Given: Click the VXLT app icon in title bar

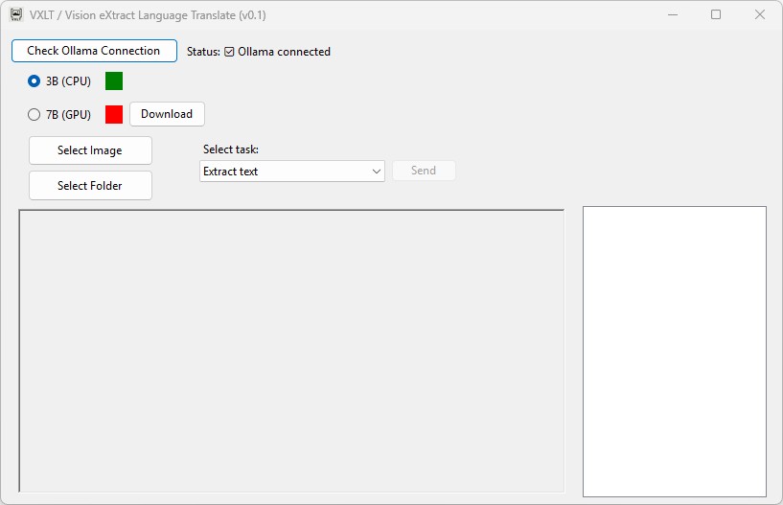Looking at the screenshot, I should tap(16, 14).
